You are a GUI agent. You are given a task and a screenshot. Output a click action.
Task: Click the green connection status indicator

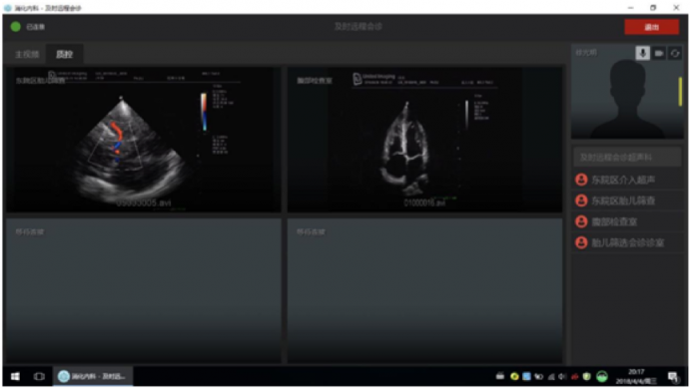click(16, 27)
